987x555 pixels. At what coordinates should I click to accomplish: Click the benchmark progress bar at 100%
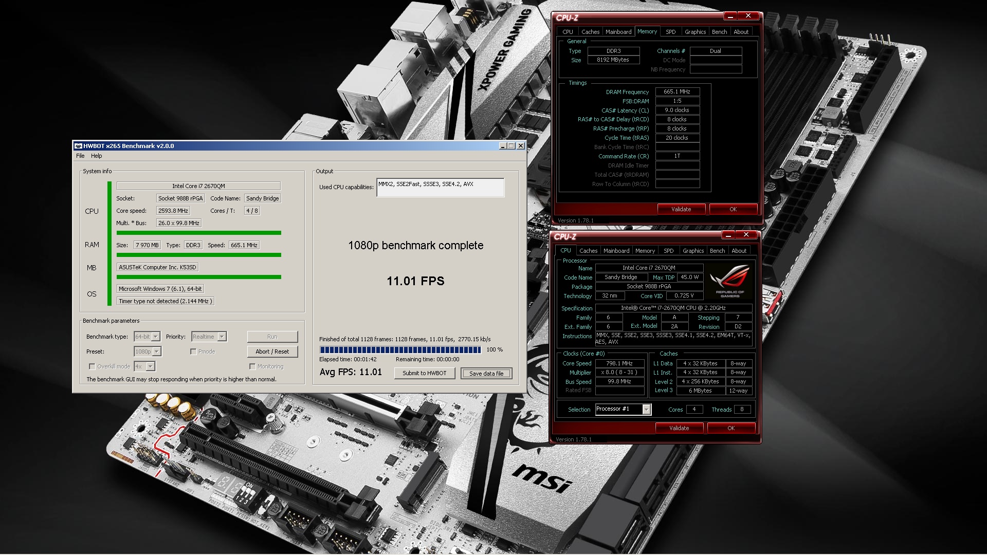tap(400, 350)
